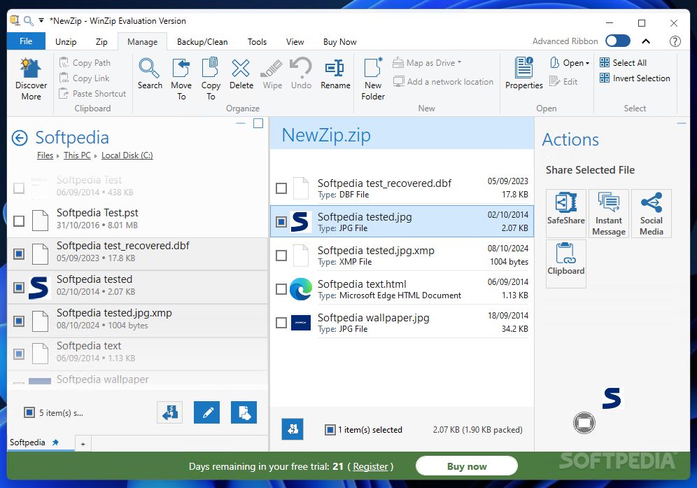Click the Copy Link command
The image size is (697, 488).
(x=85, y=78)
